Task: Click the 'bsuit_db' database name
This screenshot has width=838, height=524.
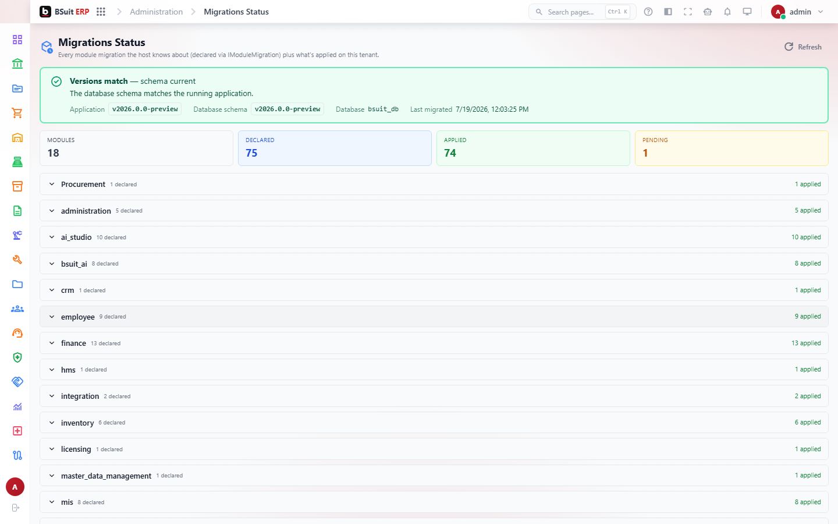Action: 383,109
